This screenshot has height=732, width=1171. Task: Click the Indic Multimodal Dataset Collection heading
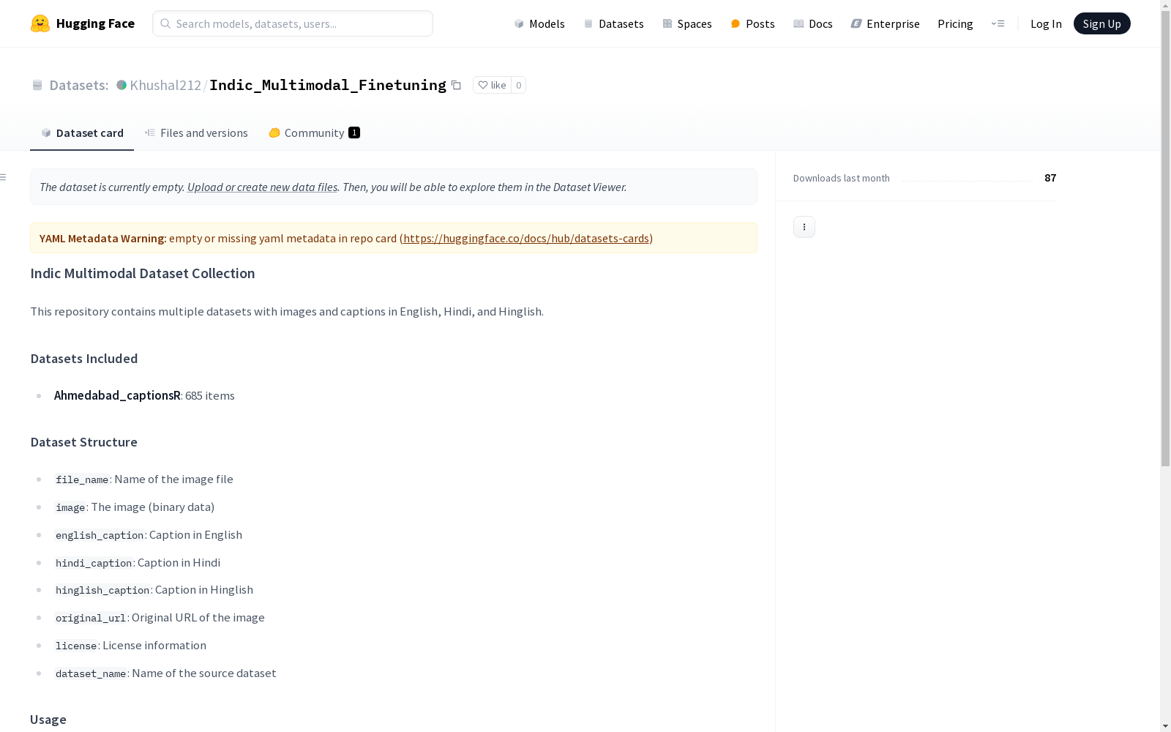coord(143,273)
